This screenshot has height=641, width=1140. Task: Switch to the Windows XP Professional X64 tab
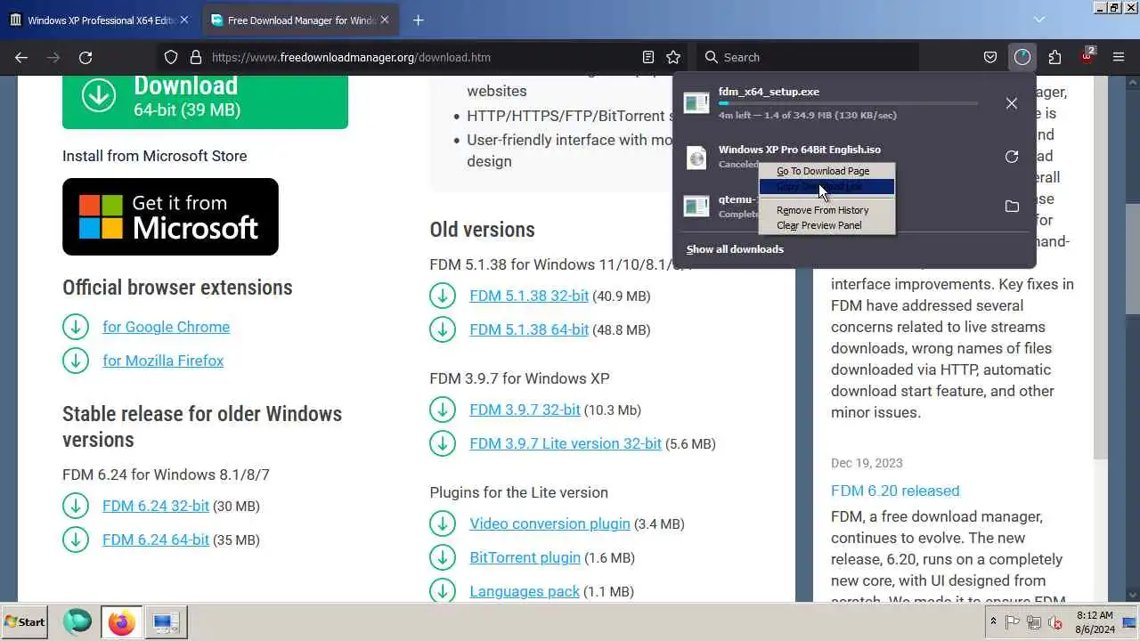99,20
